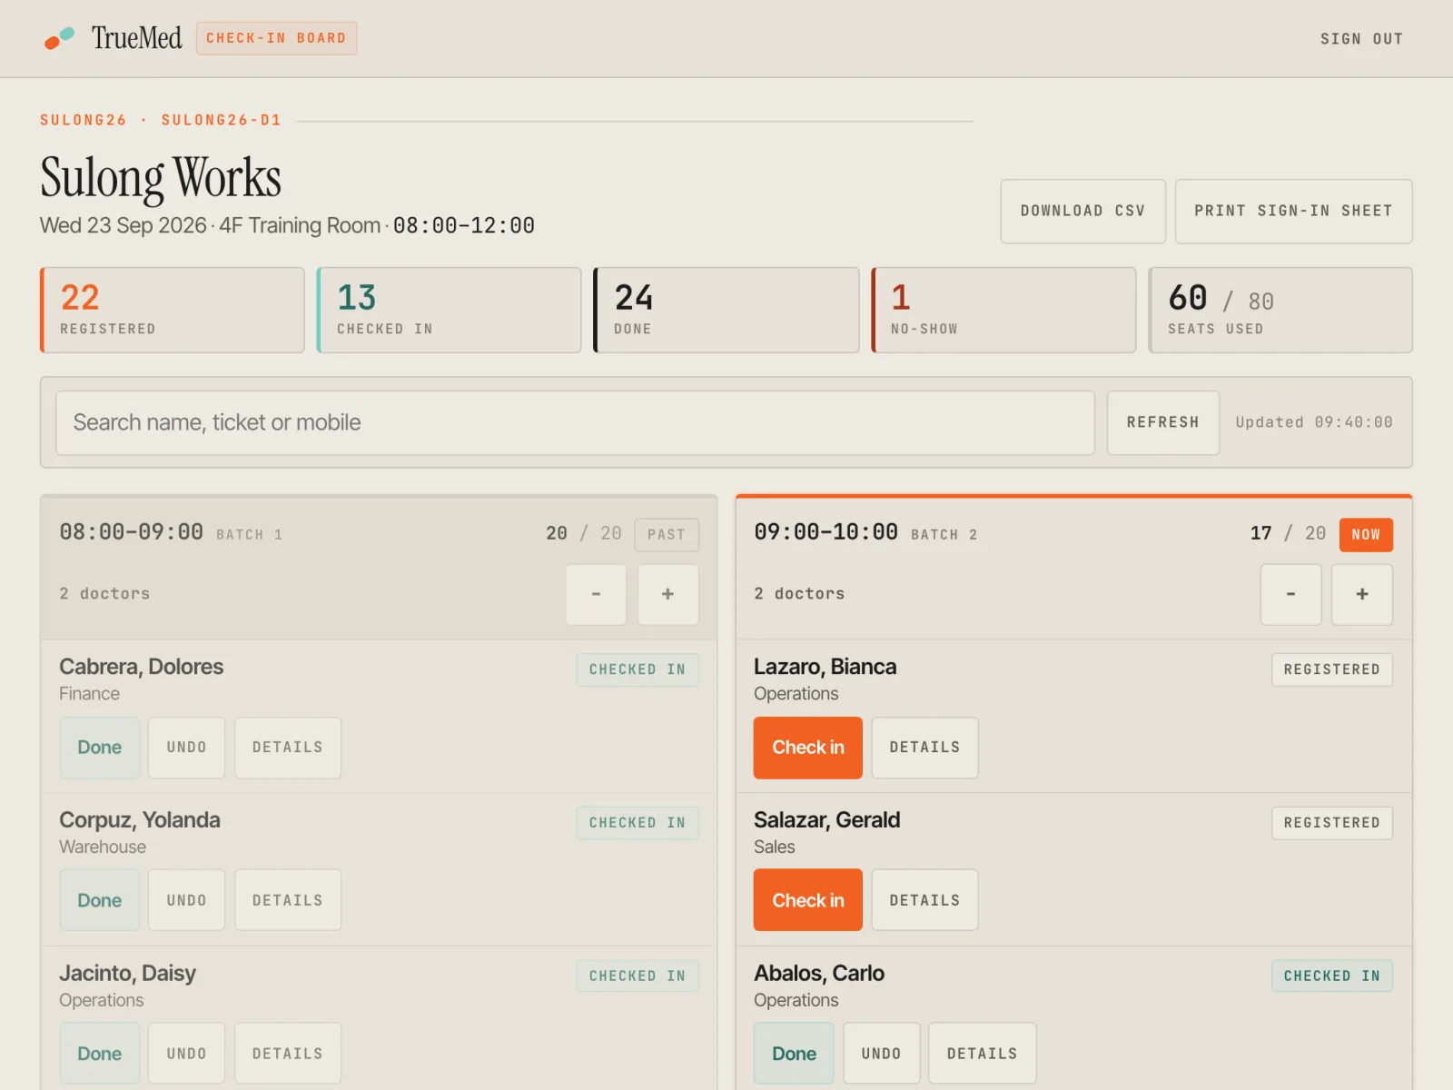Download the CSV file
The image size is (1453, 1090).
[x=1082, y=211]
